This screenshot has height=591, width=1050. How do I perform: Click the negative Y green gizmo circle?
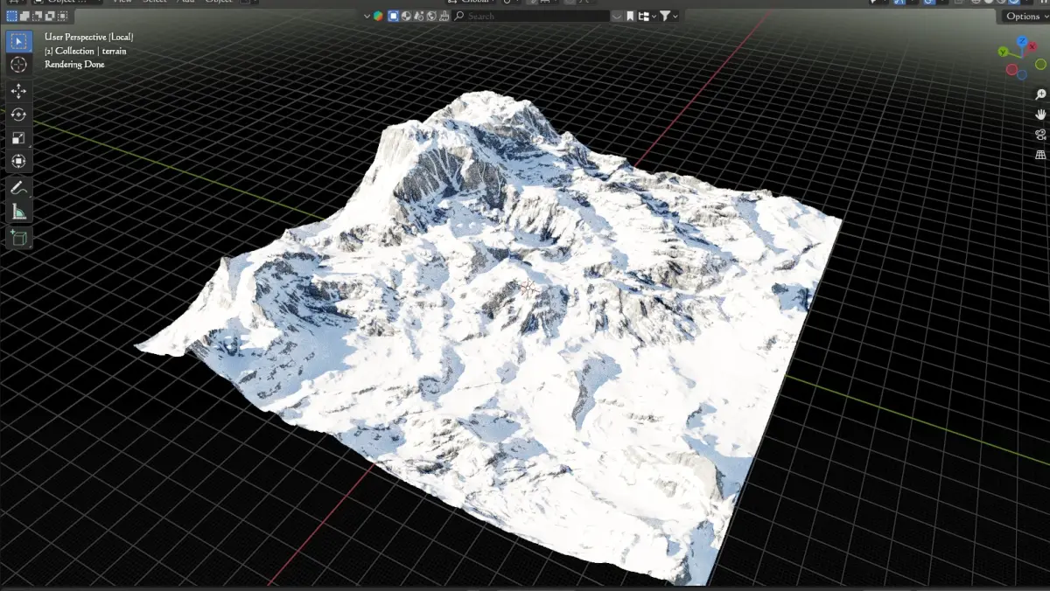[x=1040, y=64]
